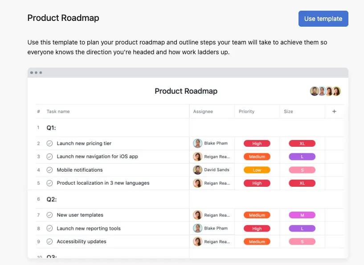
Task: Open the team member avatars at top right
Action: [324, 91]
